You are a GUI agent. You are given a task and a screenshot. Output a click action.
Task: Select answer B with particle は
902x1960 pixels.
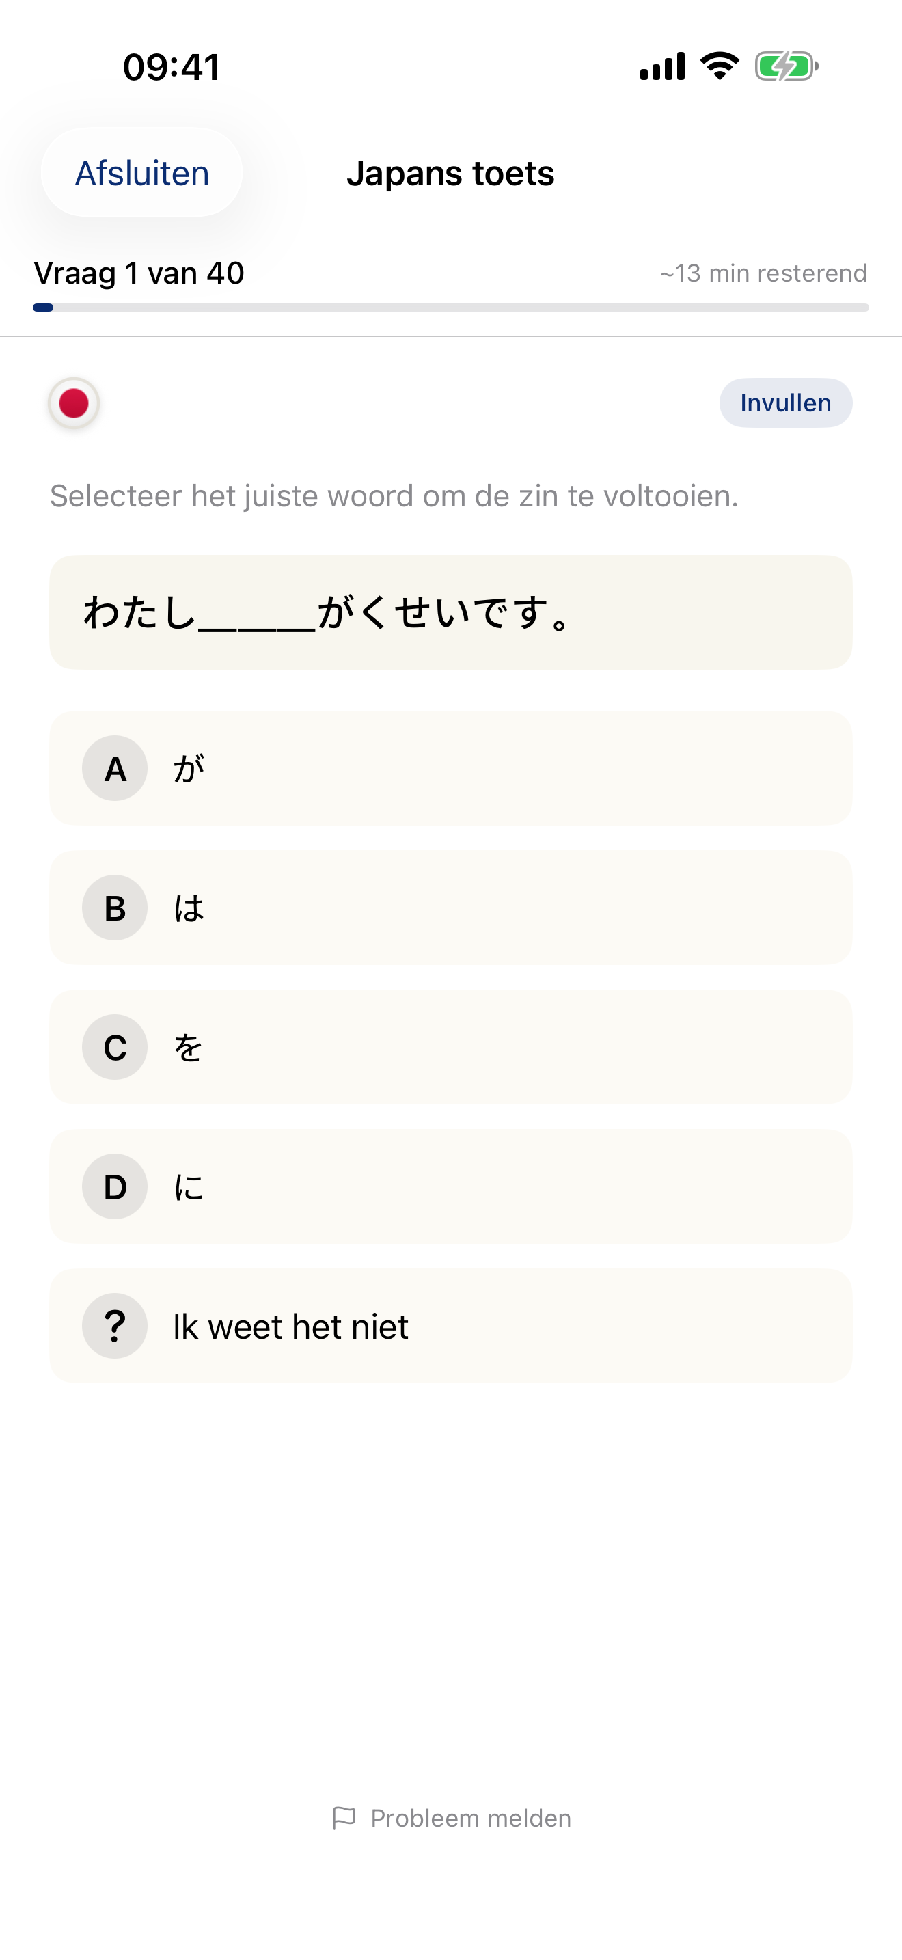450,908
